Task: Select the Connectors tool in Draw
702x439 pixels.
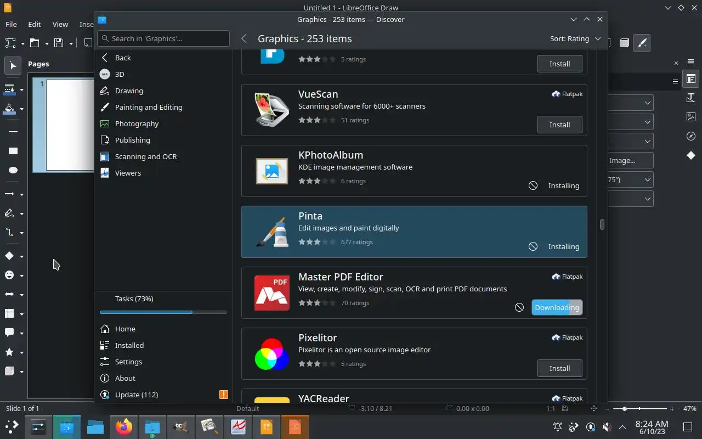Action: (x=9, y=233)
